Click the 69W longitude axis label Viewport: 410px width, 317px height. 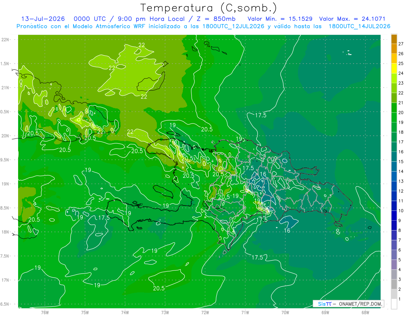tap(325, 312)
